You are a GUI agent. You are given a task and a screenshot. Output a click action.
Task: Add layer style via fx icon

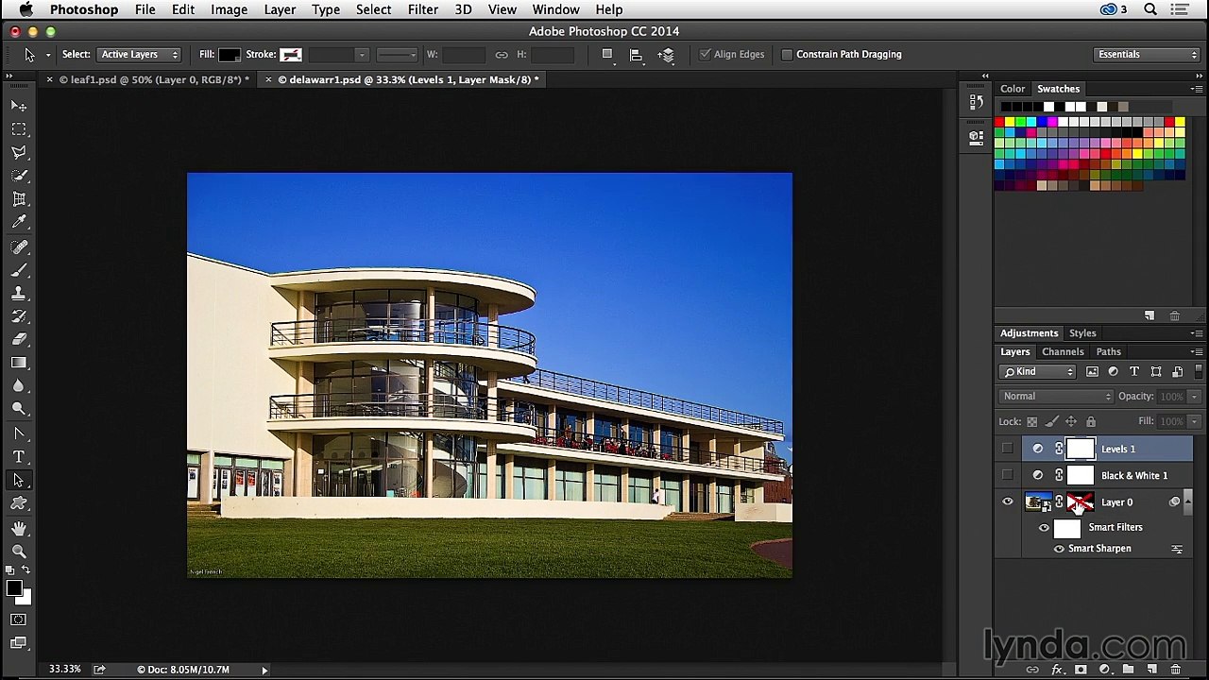click(x=1057, y=670)
